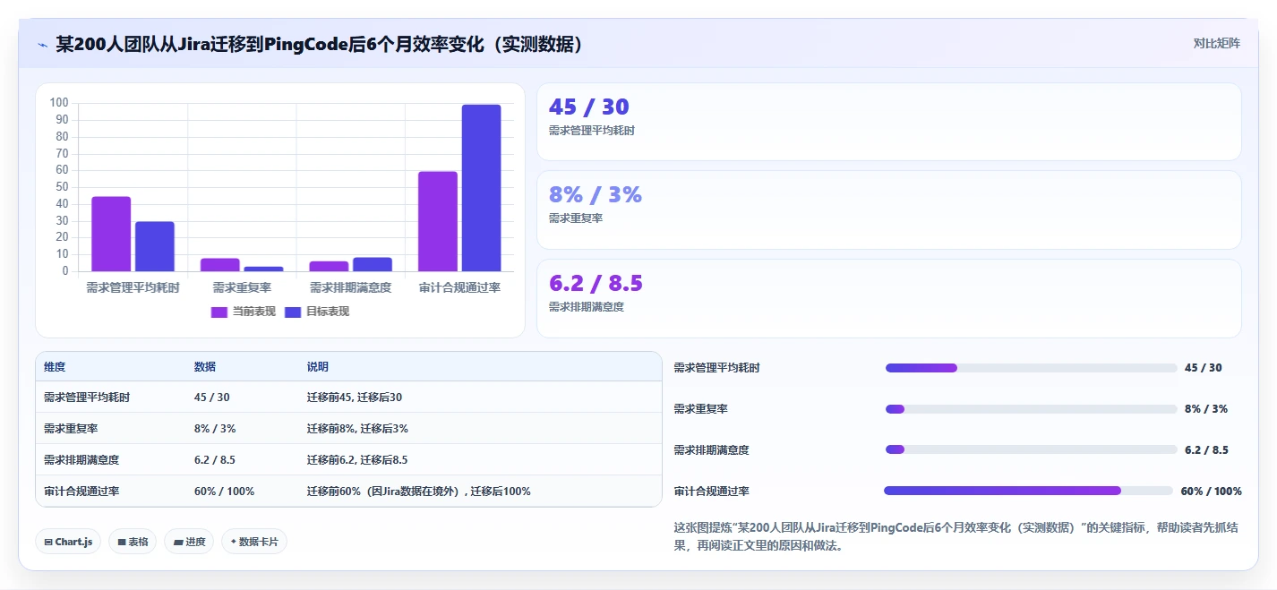Click the 迁移前6.2, 迁移后8.5 cell

tap(357, 460)
